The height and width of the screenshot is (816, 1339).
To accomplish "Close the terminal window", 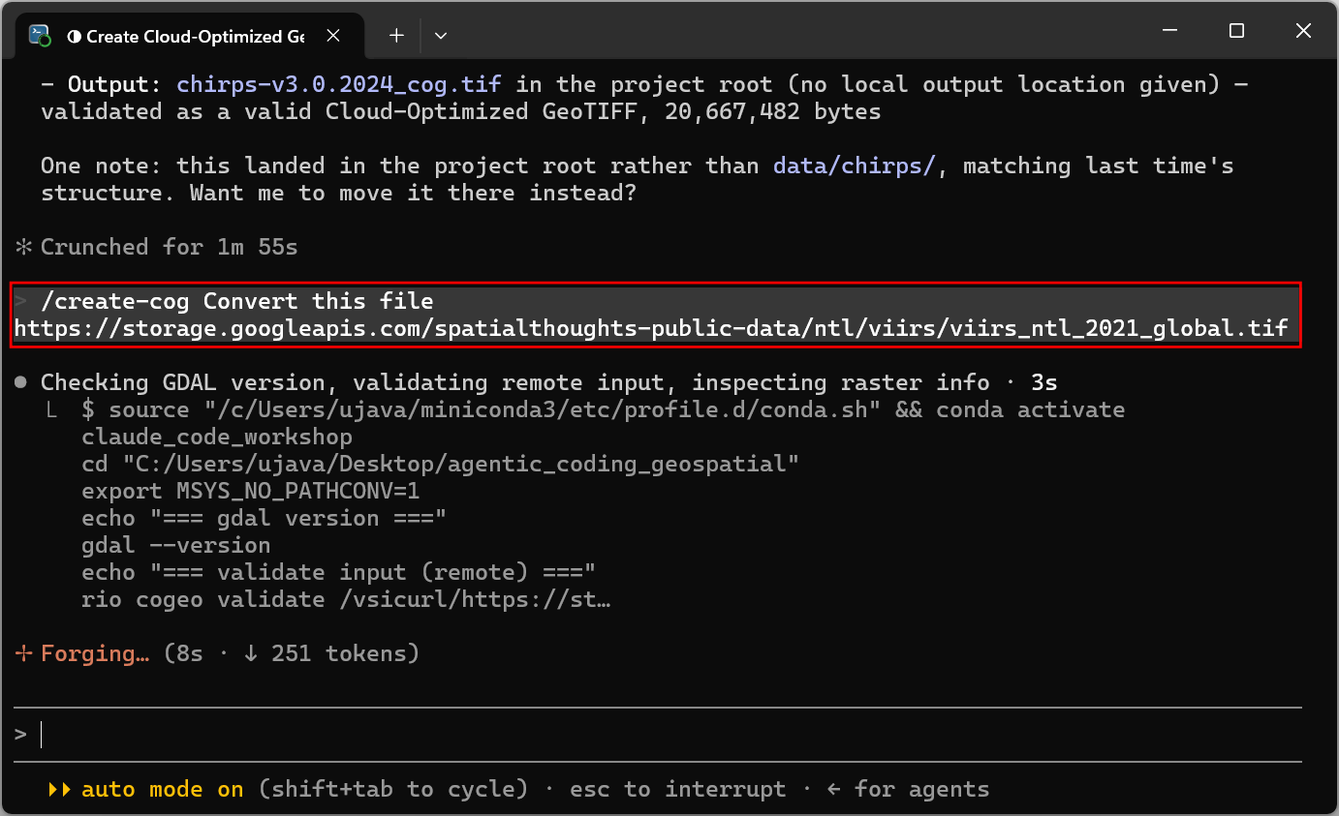I will click(1303, 31).
